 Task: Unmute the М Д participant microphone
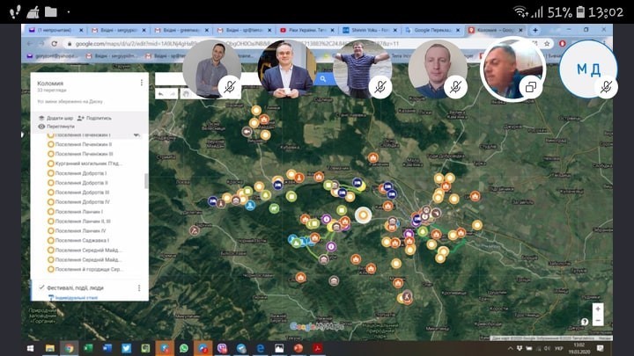607,88
